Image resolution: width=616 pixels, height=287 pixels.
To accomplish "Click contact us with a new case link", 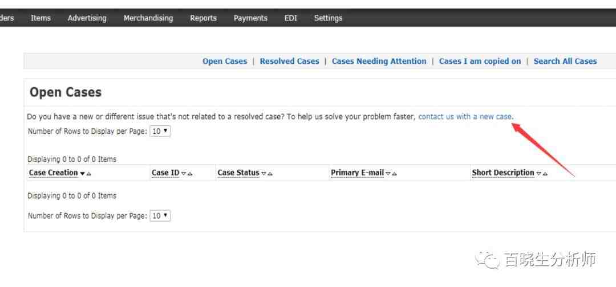I will (x=465, y=116).
